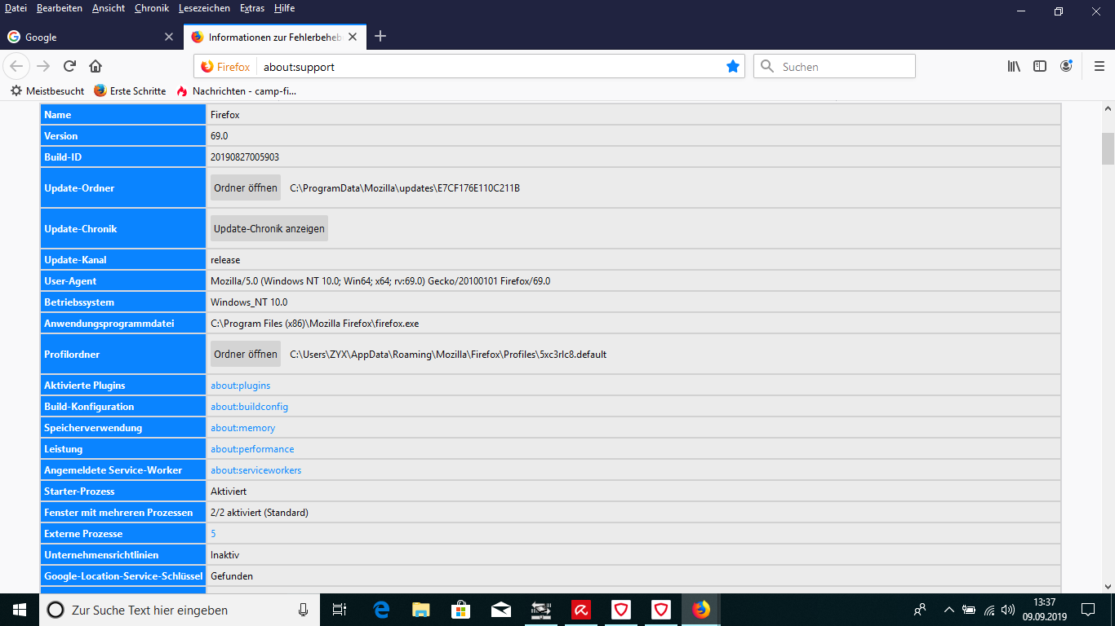This screenshot has height=626, width=1115.
Task: Close the Informationen zur Fehlerbehebung tab
Action: click(353, 37)
